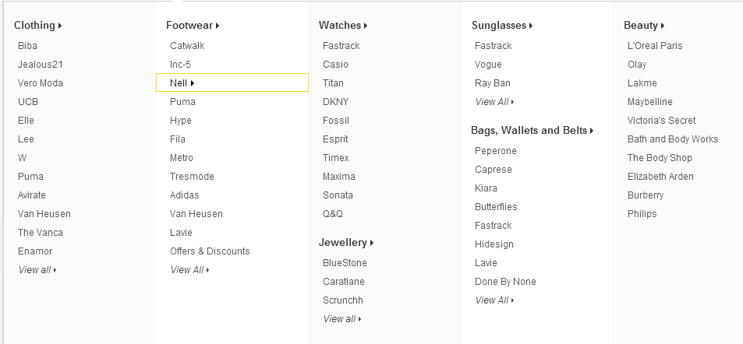Open the Beauty category heading
Viewport: 743px width, 344px height.
click(643, 26)
